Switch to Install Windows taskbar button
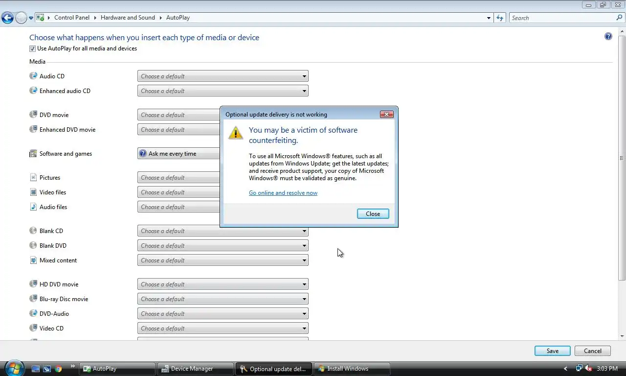This screenshot has width=626, height=376. pos(352,369)
